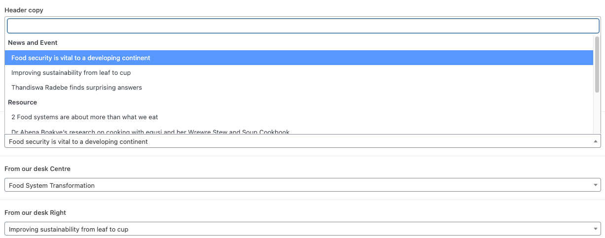This screenshot has height=238, width=605.
Task: Click the From our desk Centre label
Action: click(37, 169)
